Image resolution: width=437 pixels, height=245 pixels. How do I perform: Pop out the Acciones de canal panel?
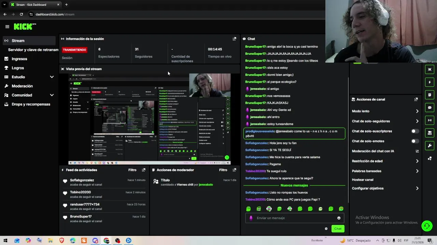[416, 99]
